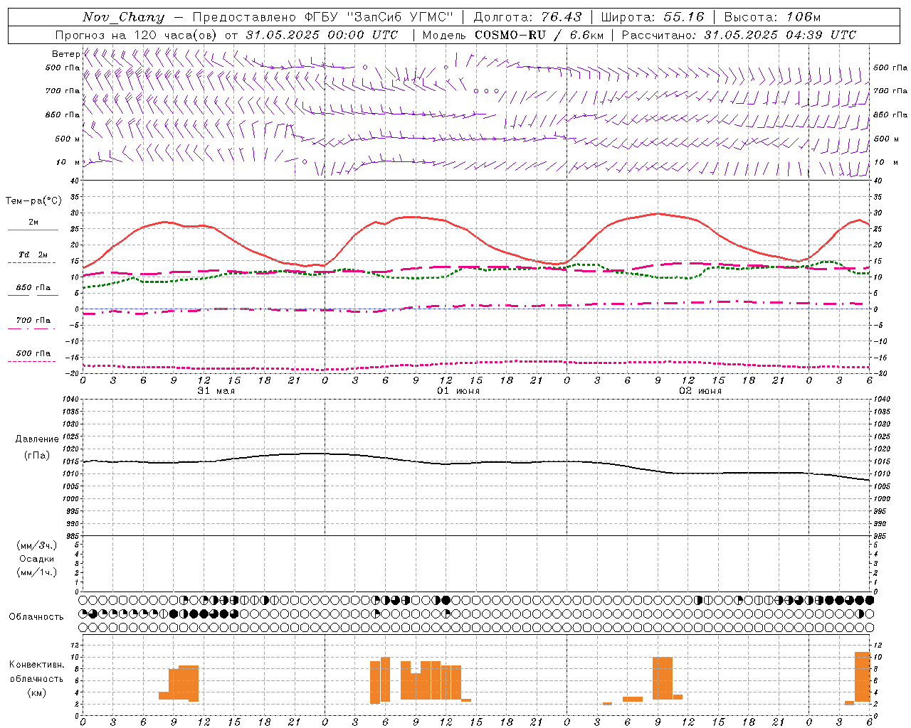Viewport: 911px width, 728px height.
Task: Click the "Давление" pressure panel label
Action: [x=37, y=439]
